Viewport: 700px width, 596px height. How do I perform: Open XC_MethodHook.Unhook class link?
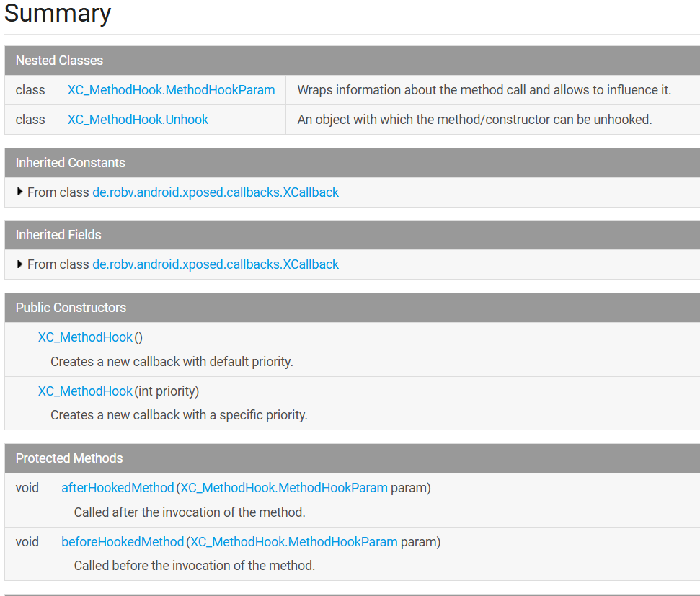(x=138, y=119)
